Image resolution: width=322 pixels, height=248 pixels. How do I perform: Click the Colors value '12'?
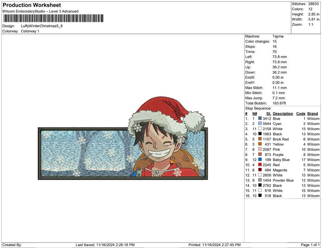click(310, 9)
